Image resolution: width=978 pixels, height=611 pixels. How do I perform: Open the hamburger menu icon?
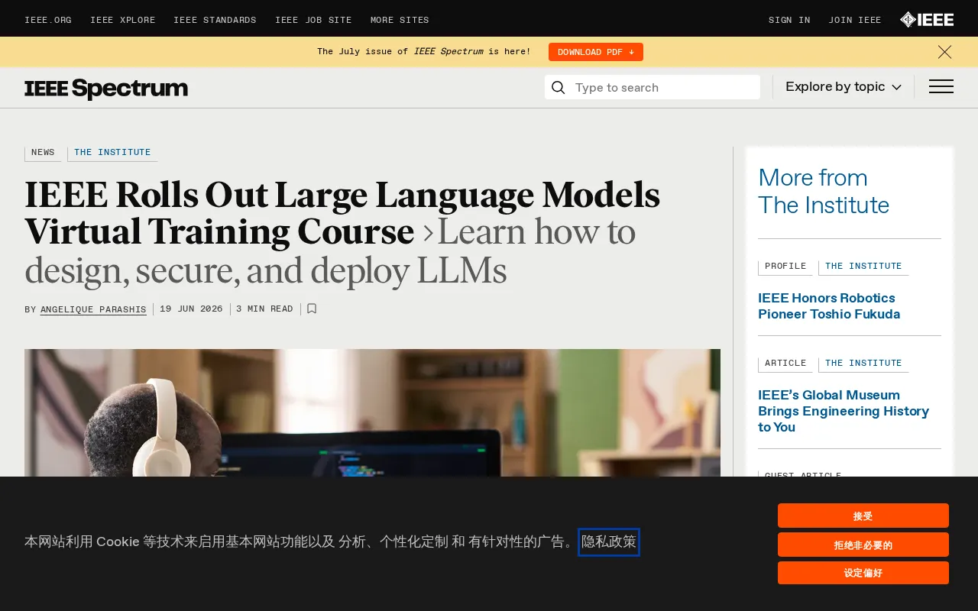(941, 87)
